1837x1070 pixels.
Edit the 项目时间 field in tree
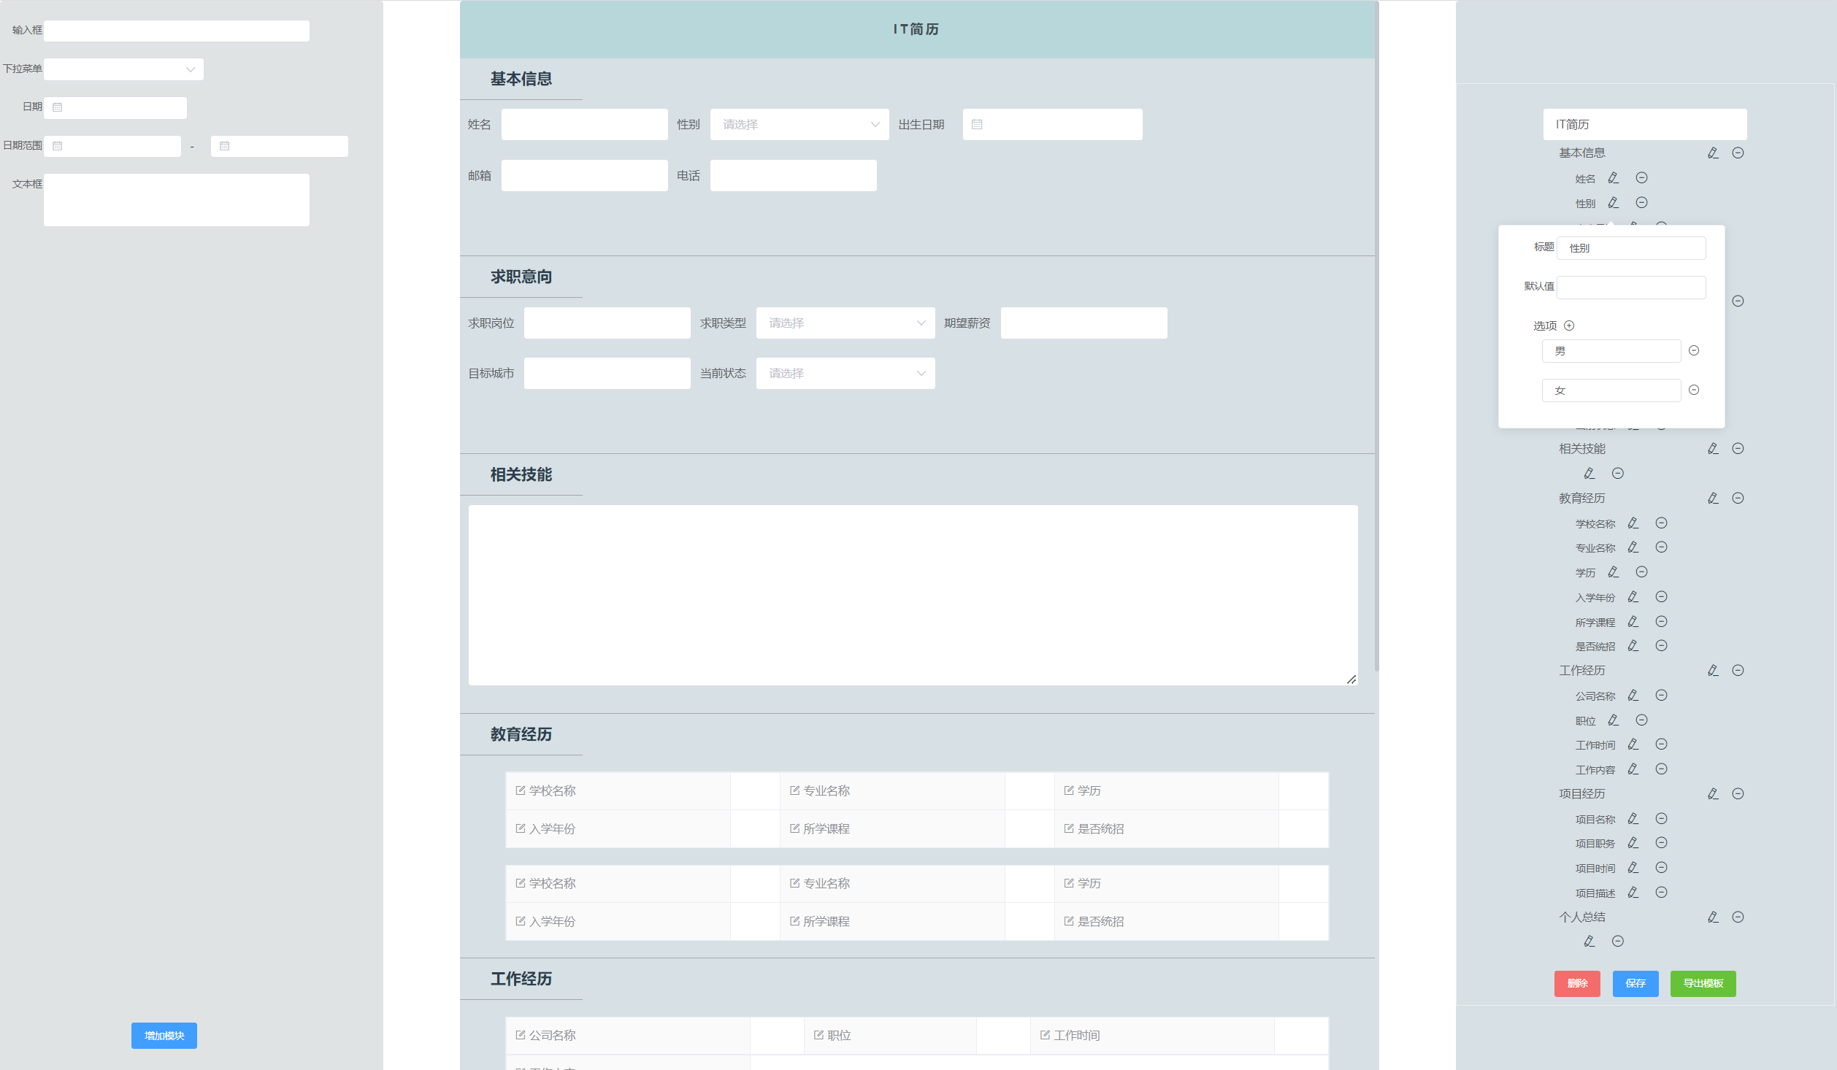1633,867
